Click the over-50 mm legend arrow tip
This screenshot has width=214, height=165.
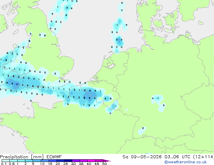[107, 161]
